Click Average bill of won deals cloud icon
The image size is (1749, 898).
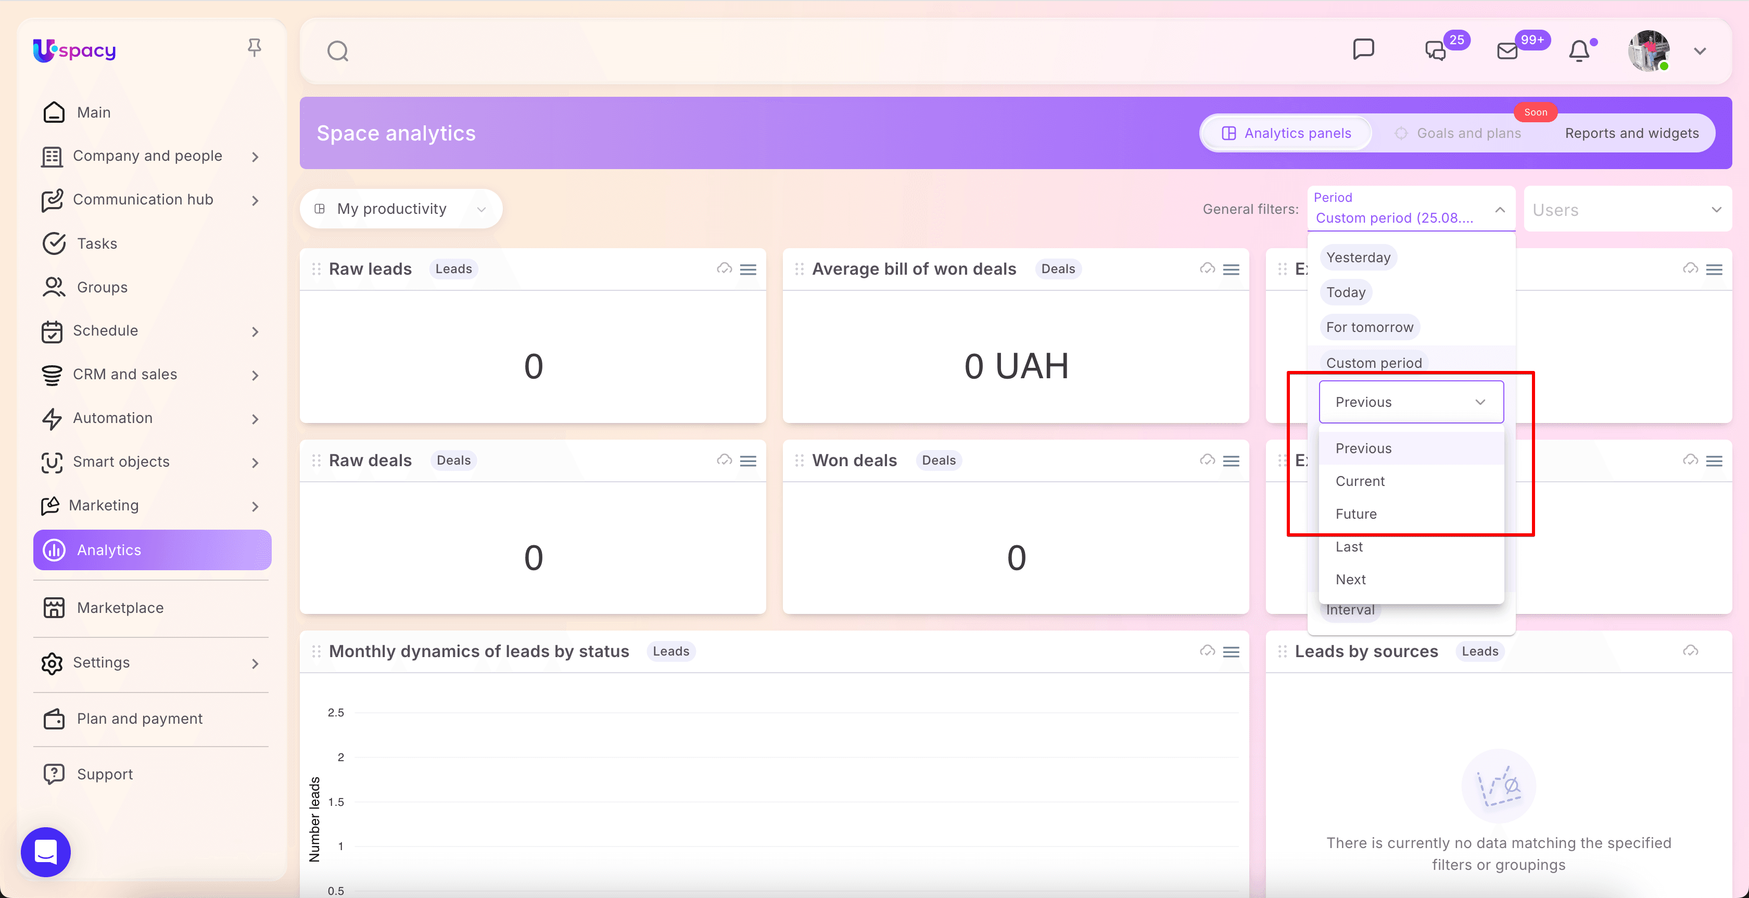[x=1207, y=269]
